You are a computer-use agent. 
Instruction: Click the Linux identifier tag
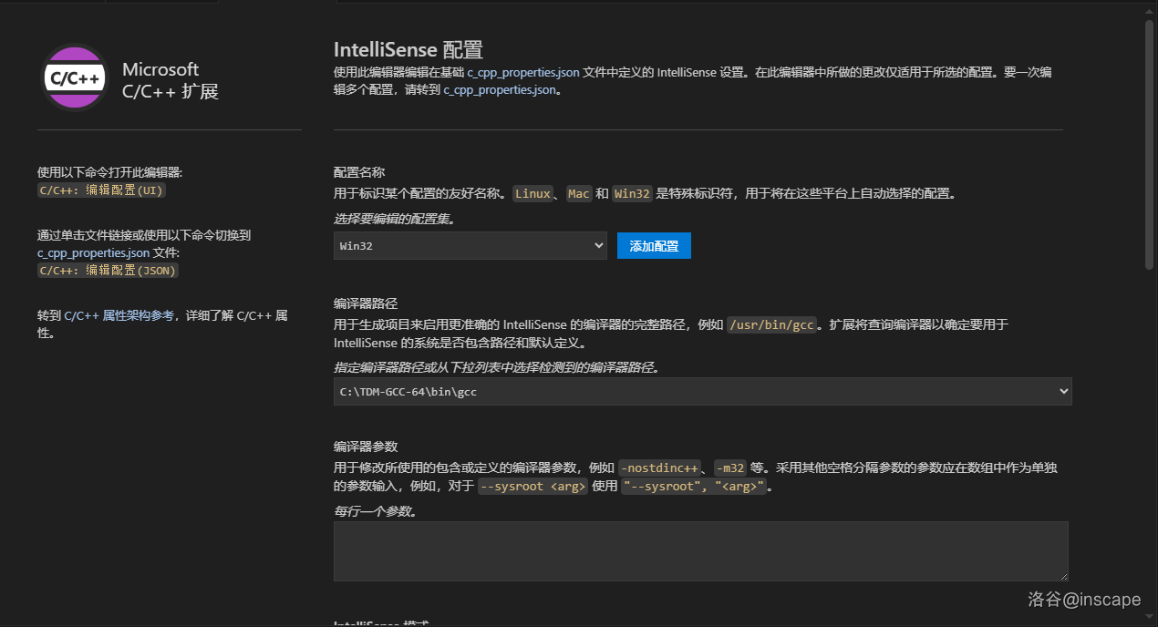532,193
